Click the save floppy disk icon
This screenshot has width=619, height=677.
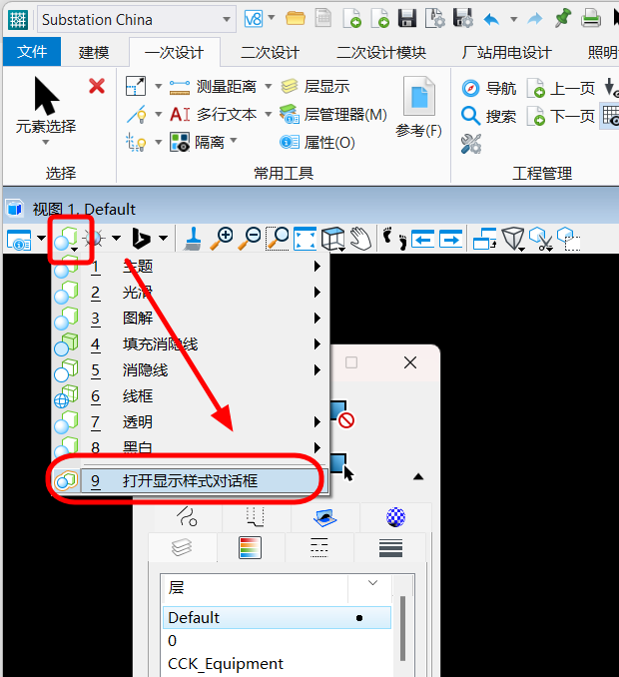tap(406, 19)
